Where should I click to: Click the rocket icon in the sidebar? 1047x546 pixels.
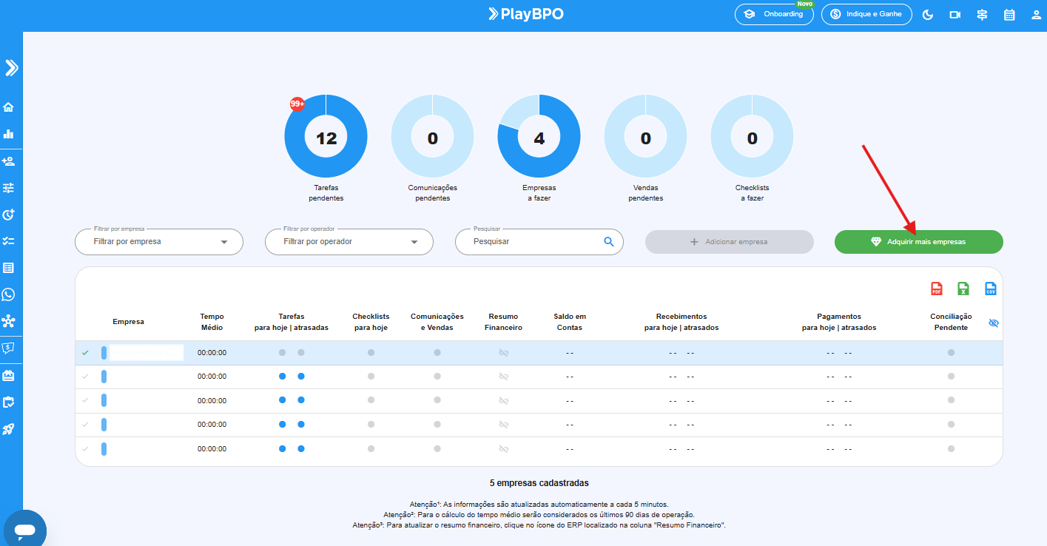(9, 429)
